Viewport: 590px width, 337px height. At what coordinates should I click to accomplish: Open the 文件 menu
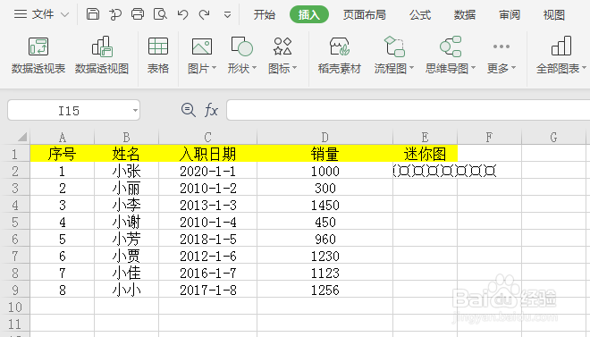34,14
